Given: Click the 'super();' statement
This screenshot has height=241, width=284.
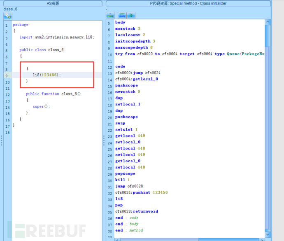Looking at the screenshot, I should coord(41,106).
